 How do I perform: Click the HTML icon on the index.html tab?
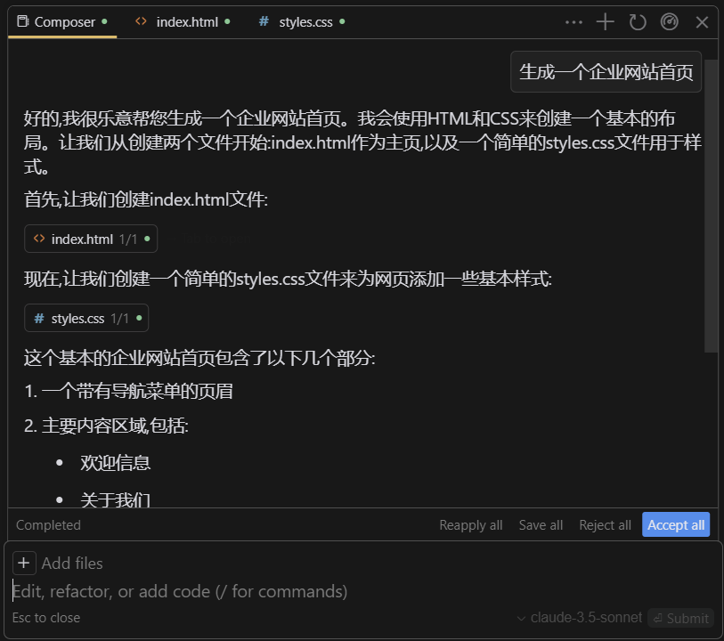click(141, 21)
